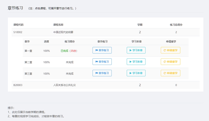Click the 已完成 (35分) score text

coord(69,51)
